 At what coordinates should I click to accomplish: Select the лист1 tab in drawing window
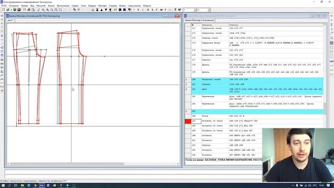click(x=10, y=20)
